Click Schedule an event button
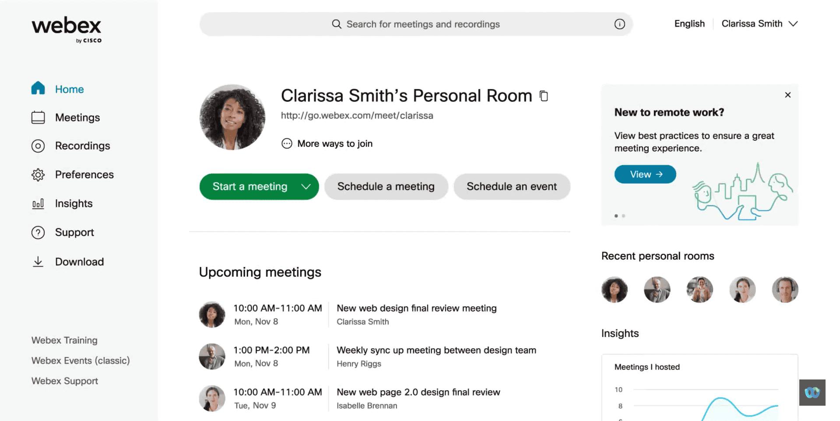The height and width of the screenshot is (421, 840). (512, 187)
